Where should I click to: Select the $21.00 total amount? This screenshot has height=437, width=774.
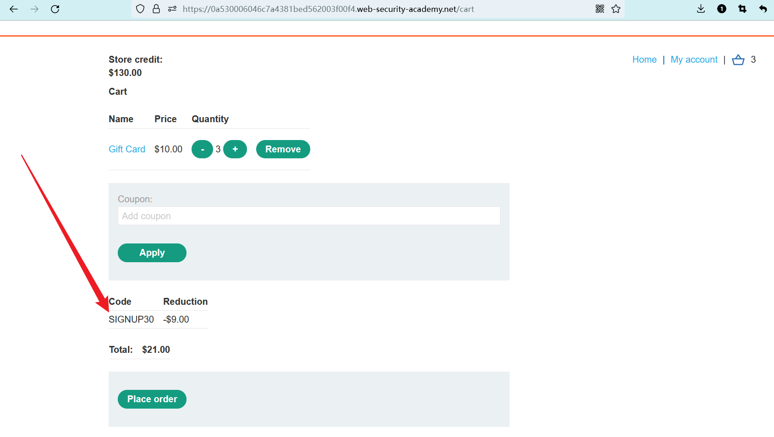[156, 350]
